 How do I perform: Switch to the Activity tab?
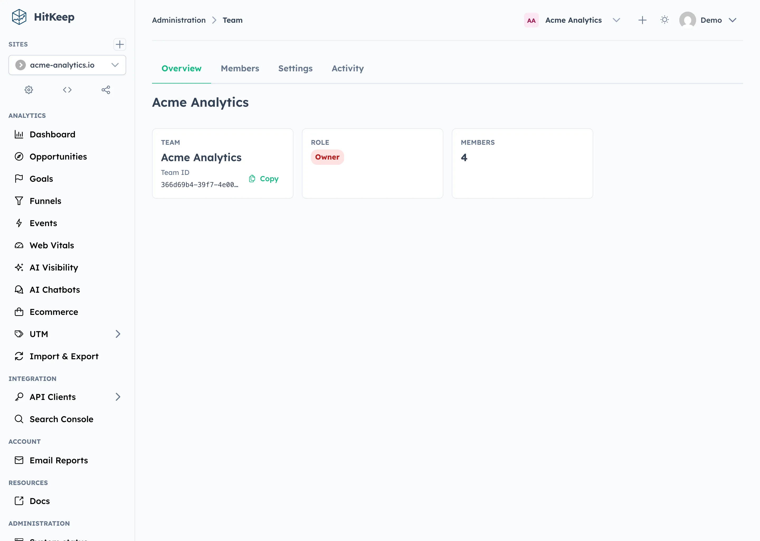click(348, 68)
